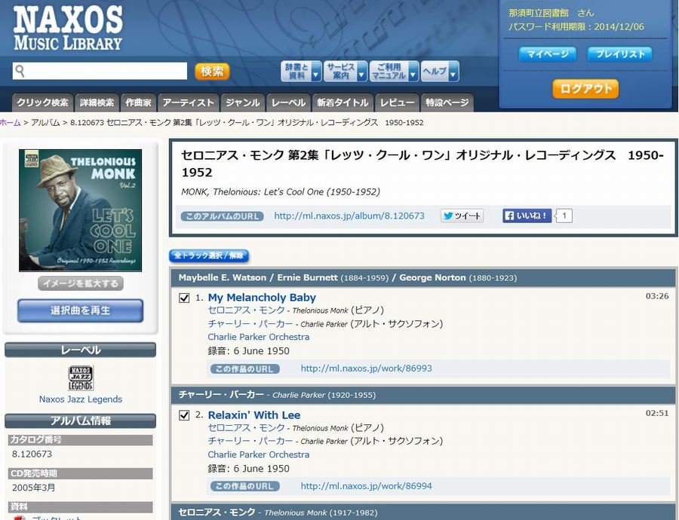Click the NAXOS Music Library logo

pos(68,29)
